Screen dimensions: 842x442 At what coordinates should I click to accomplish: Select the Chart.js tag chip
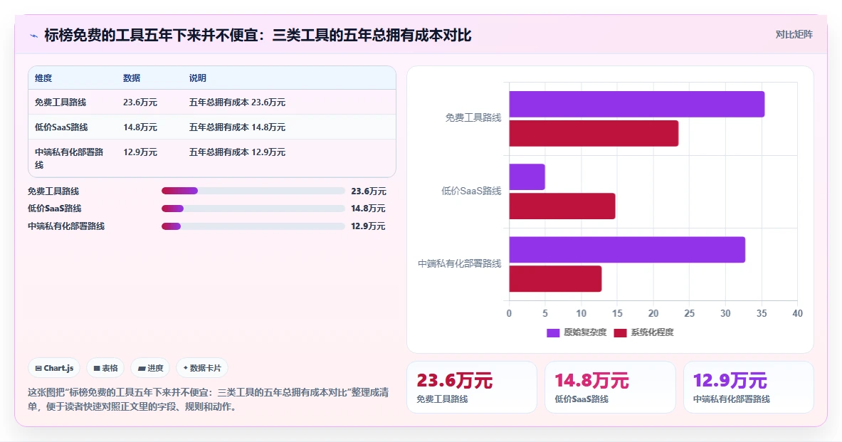tap(54, 368)
